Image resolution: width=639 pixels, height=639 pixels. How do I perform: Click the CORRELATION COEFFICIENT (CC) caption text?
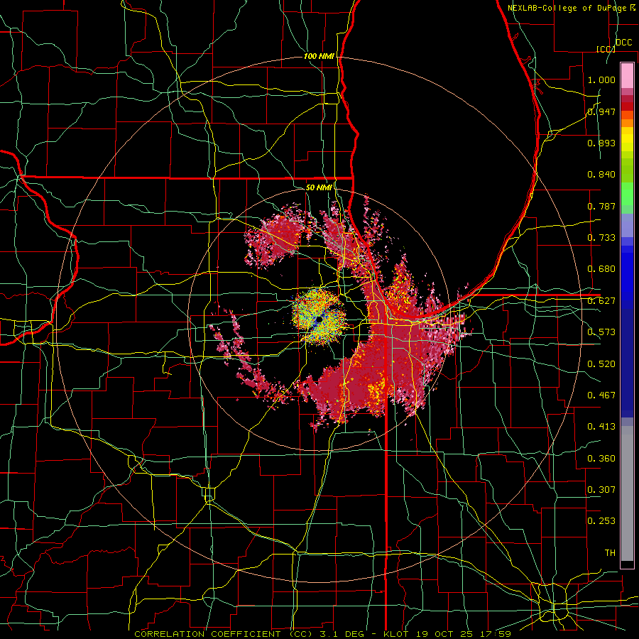(224, 634)
